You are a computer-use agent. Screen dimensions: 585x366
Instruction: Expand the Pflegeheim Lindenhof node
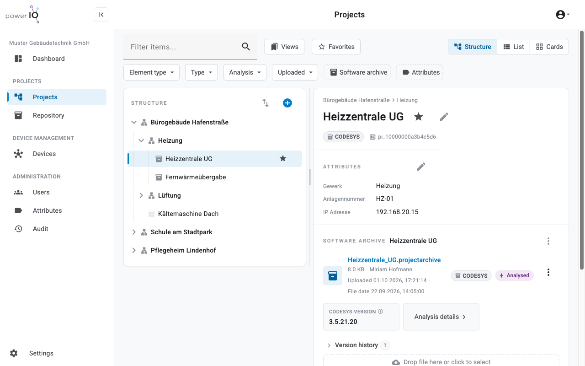tap(134, 250)
